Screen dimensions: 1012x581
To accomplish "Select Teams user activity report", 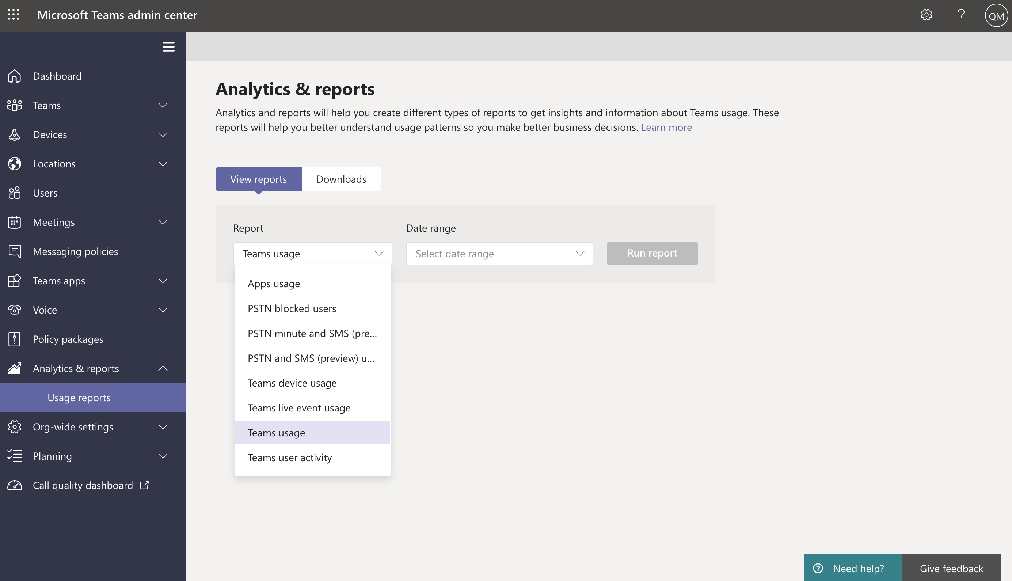I will tap(290, 457).
